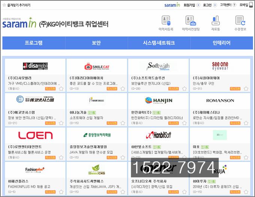The height and width of the screenshot is (197, 255).
Task: Click company name (주)KG아이티뱅크 취업센터
Action: [x=73, y=24]
